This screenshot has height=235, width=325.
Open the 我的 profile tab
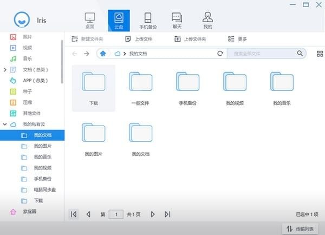tap(207, 21)
